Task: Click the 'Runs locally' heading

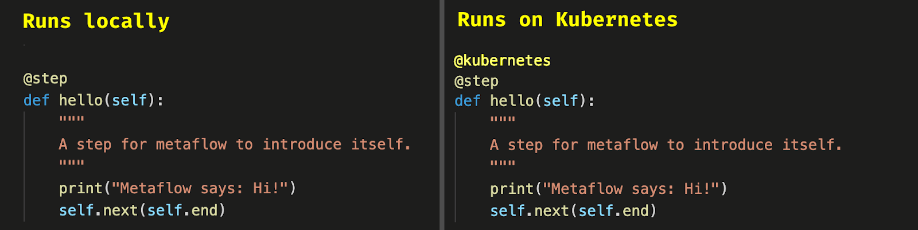Action: (96, 21)
